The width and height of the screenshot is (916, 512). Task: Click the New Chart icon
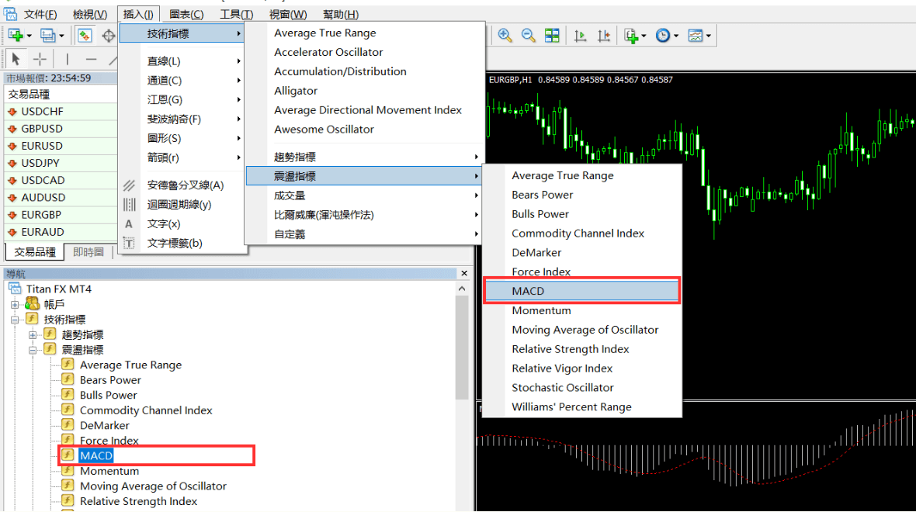pos(16,36)
